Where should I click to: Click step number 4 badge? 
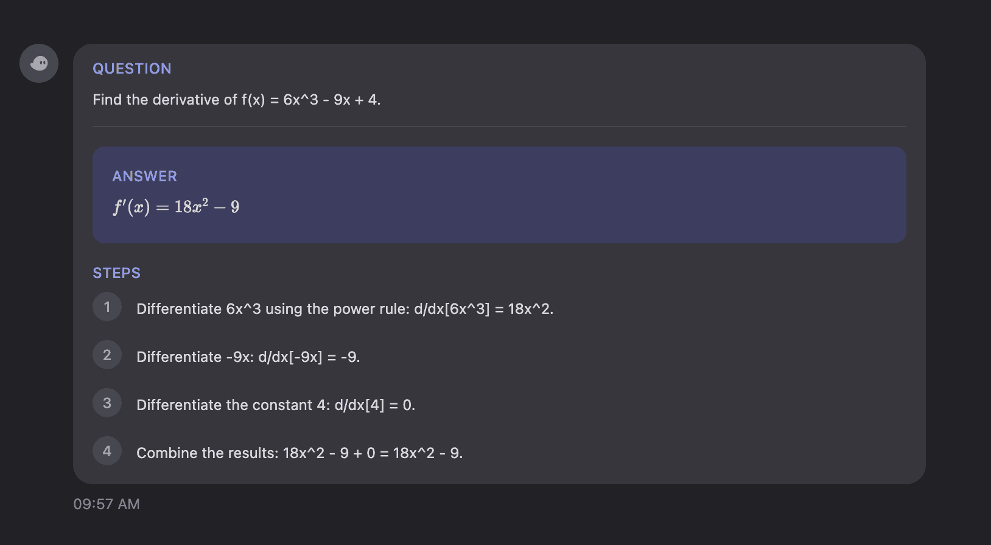tap(107, 451)
